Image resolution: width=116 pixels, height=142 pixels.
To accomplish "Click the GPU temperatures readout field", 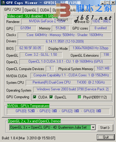I will 58,111.
